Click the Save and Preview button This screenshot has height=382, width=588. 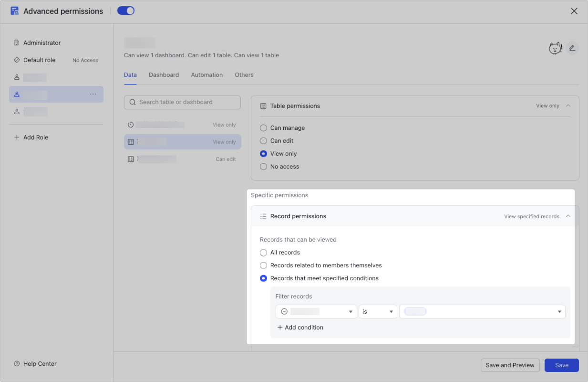point(510,365)
